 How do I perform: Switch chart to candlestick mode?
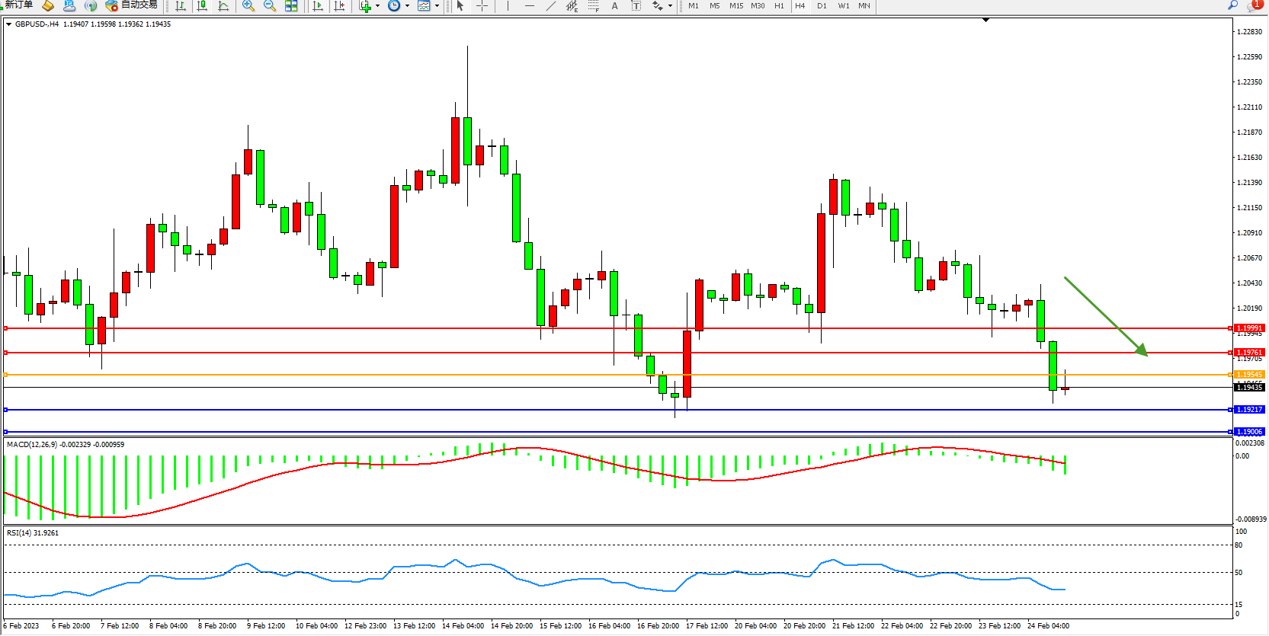202,5
